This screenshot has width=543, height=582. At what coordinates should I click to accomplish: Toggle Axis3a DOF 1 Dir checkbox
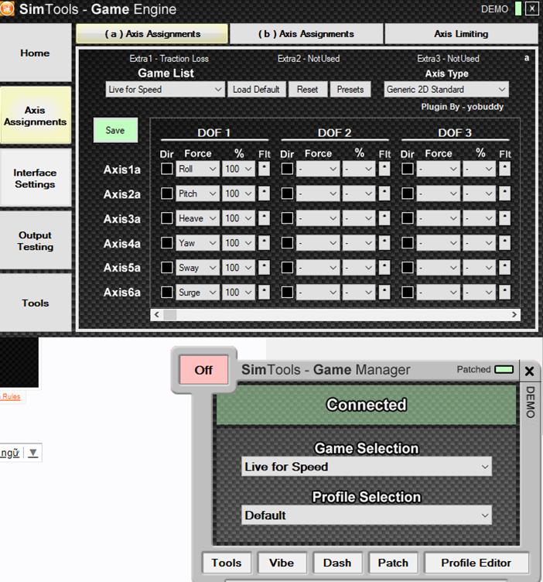click(166, 218)
